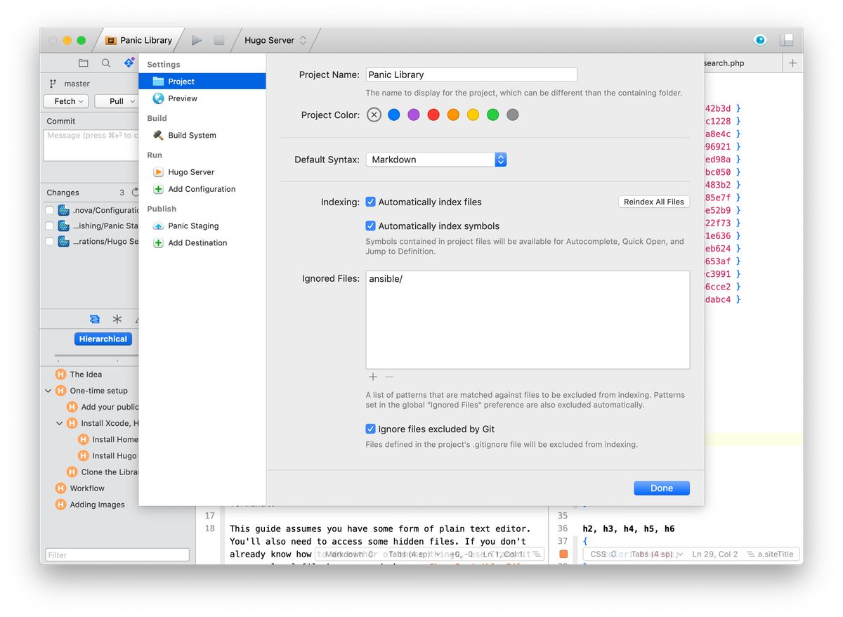Collapse the Install Xcode tree item
The width and height of the screenshot is (843, 617).
click(x=58, y=423)
